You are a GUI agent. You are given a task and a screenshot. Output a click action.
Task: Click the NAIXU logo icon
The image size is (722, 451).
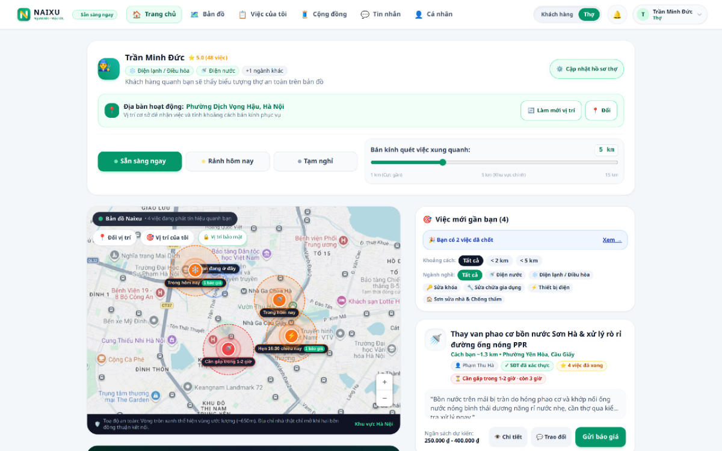[24, 14]
